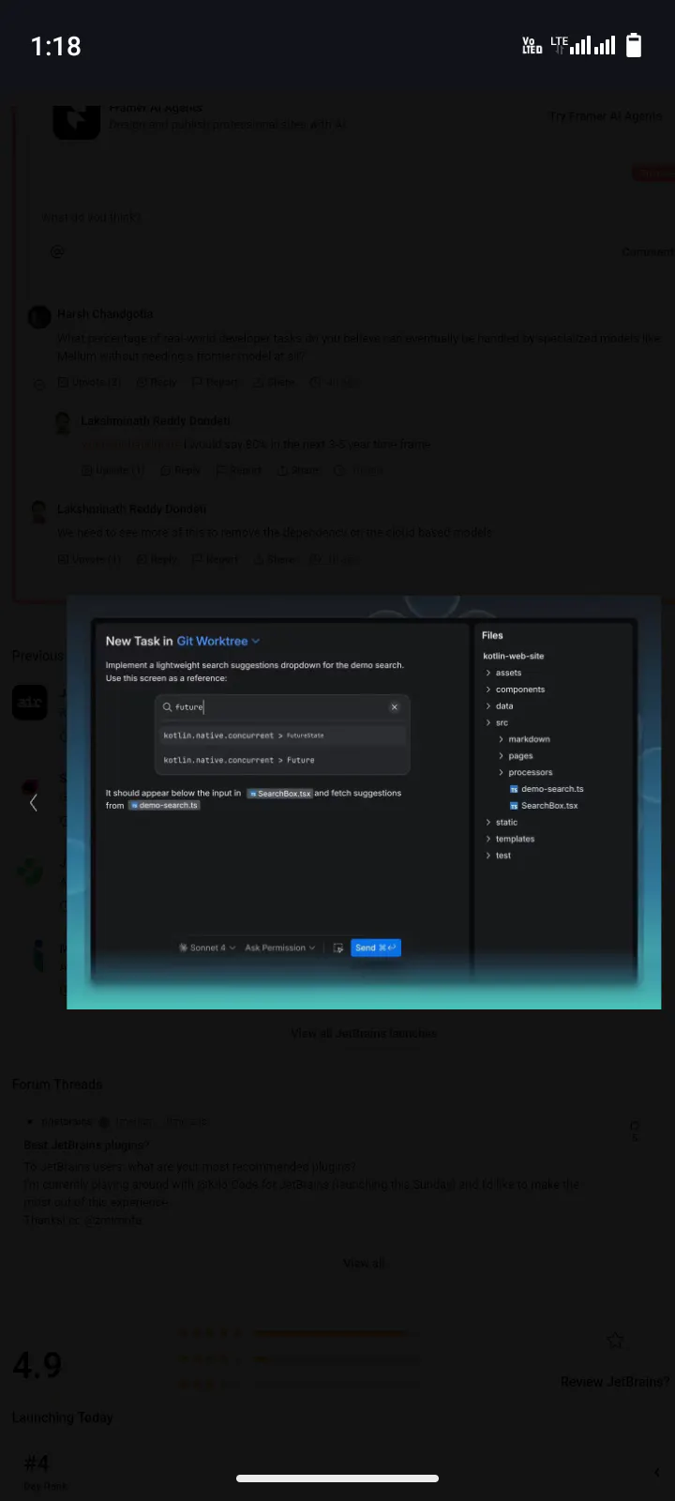This screenshot has width=675, height=1501.
Task: Click the demo-search.ts file chip in the prompt
Action: point(164,805)
